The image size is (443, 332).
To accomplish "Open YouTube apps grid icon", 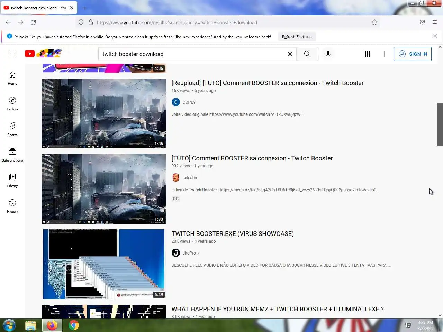I will tap(368, 54).
